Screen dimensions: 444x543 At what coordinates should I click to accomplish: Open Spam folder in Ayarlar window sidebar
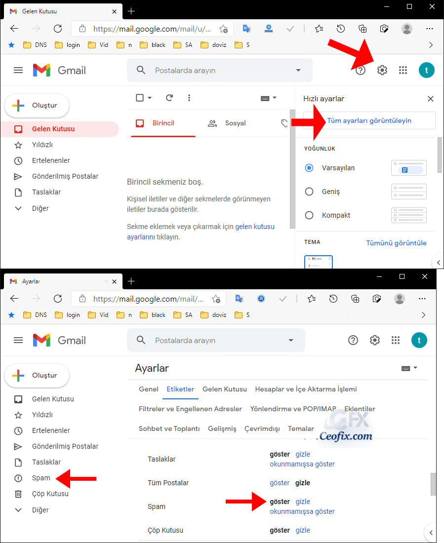pyautogui.click(x=41, y=478)
